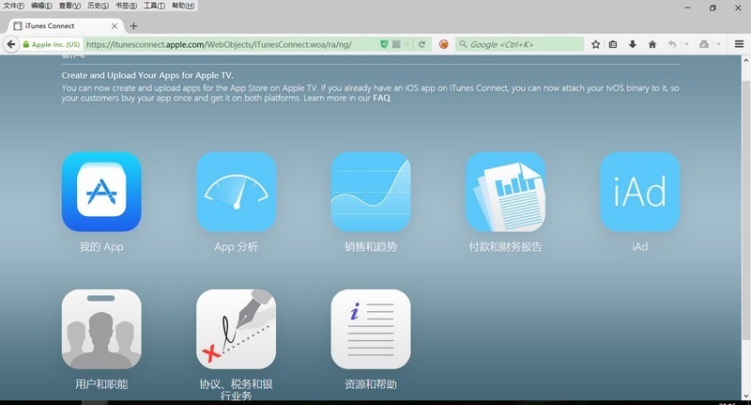Click the iAd text label

pyautogui.click(x=640, y=247)
